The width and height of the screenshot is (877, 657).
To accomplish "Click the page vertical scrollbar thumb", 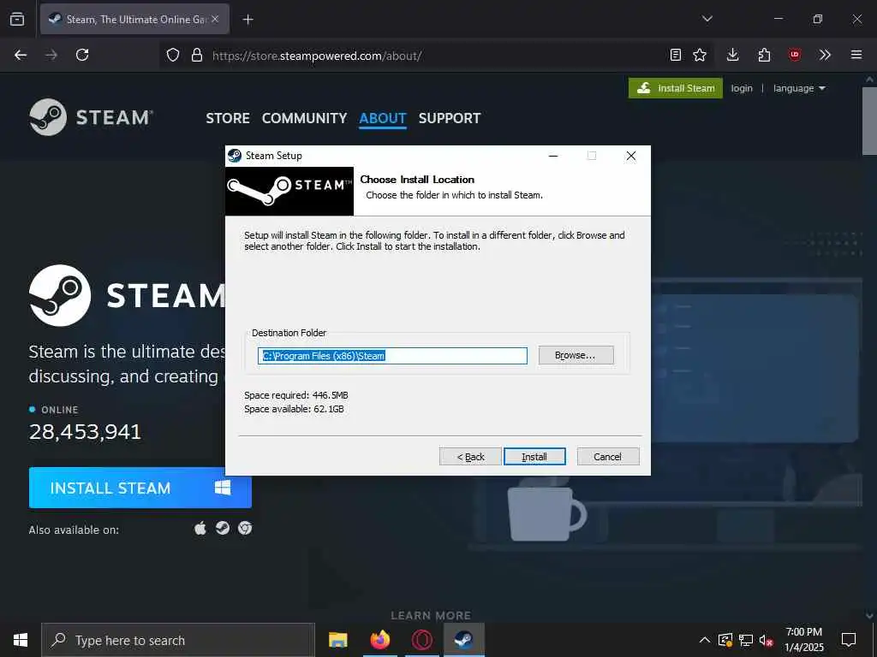I will point(869,120).
